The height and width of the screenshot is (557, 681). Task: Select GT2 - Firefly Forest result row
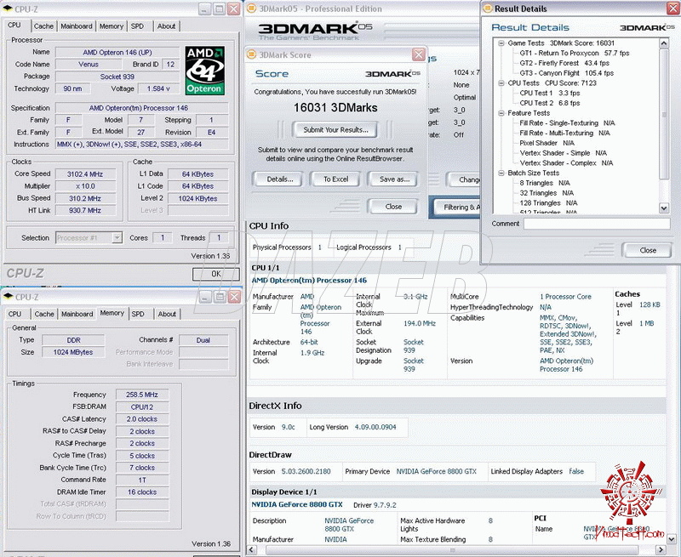[564, 63]
